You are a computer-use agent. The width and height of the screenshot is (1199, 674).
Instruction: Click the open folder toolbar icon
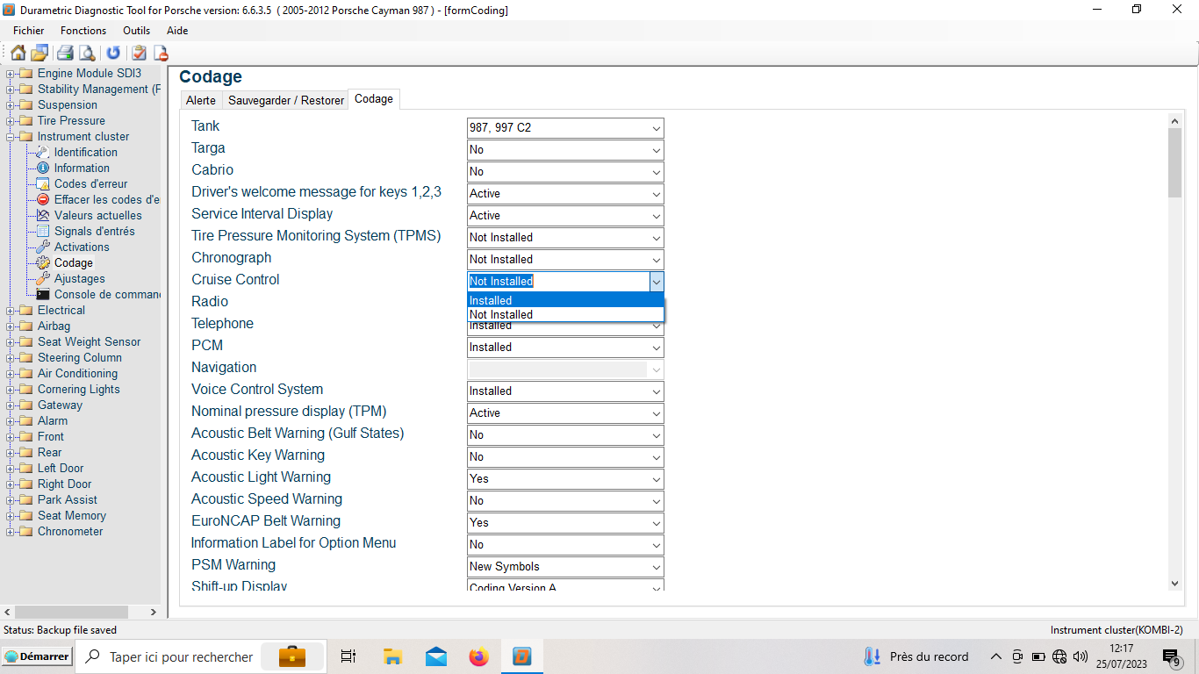coord(39,53)
